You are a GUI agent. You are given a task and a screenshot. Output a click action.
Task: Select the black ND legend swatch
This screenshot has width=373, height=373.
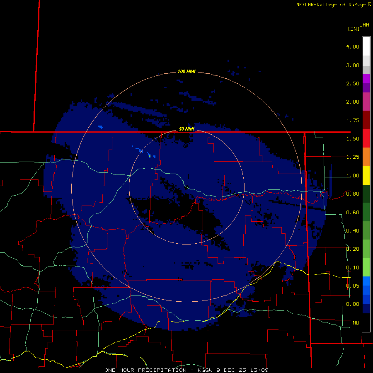(x=366, y=322)
